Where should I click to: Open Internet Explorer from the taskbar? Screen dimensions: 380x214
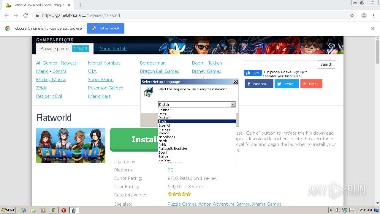pos(23,210)
